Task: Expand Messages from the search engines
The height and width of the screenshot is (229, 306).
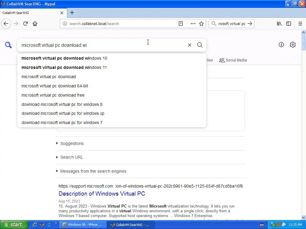Action: coord(91,171)
